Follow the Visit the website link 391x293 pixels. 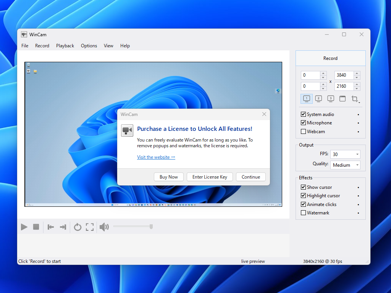156,157
